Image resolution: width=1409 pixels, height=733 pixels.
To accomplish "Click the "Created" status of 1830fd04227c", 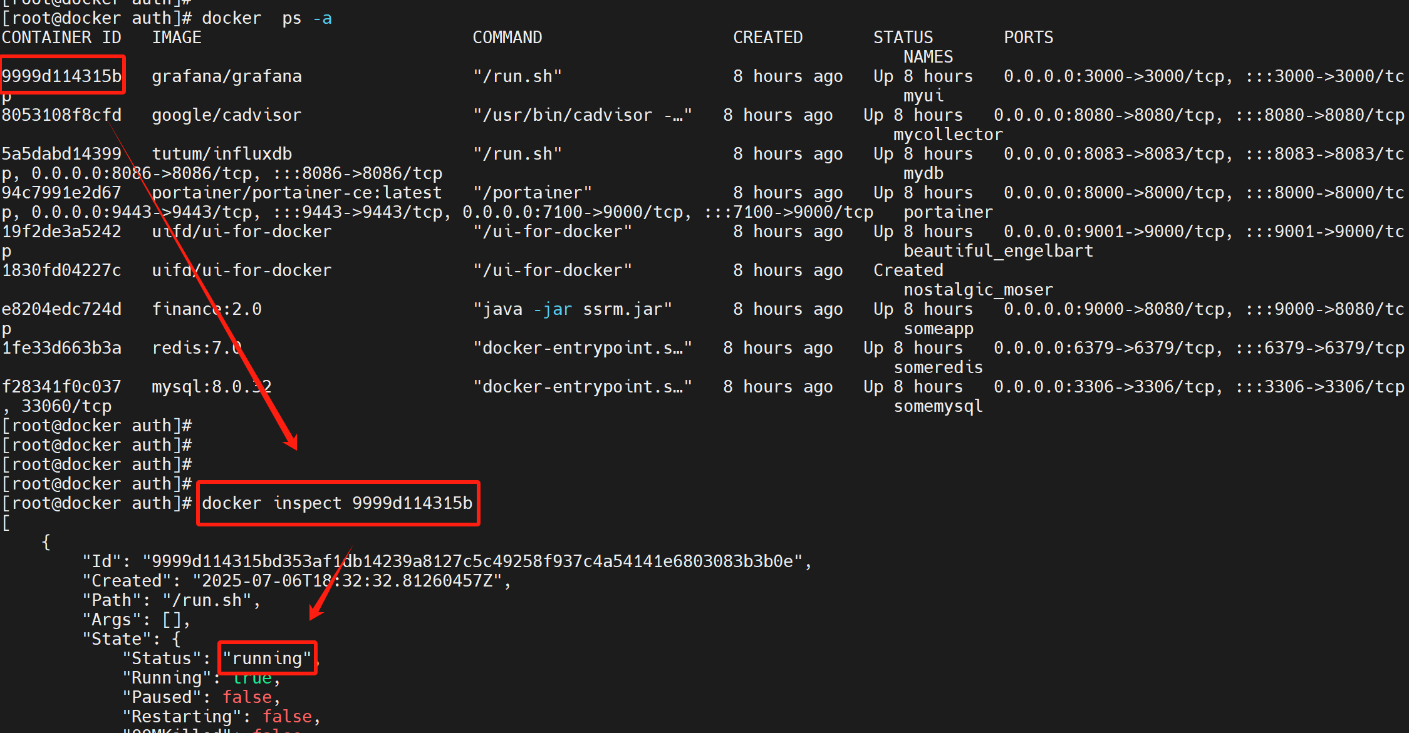I will click(x=908, y=270).
